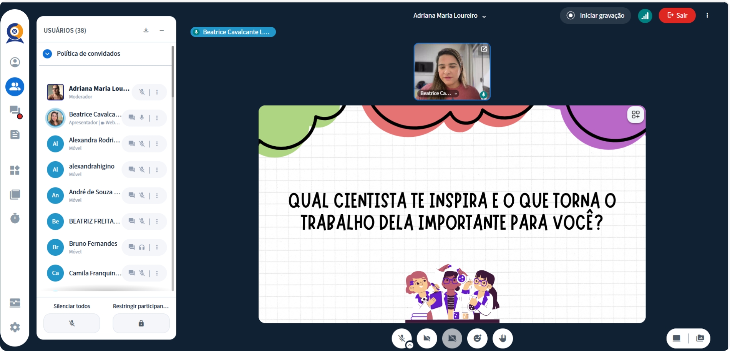Download the users list

point(146,30)
